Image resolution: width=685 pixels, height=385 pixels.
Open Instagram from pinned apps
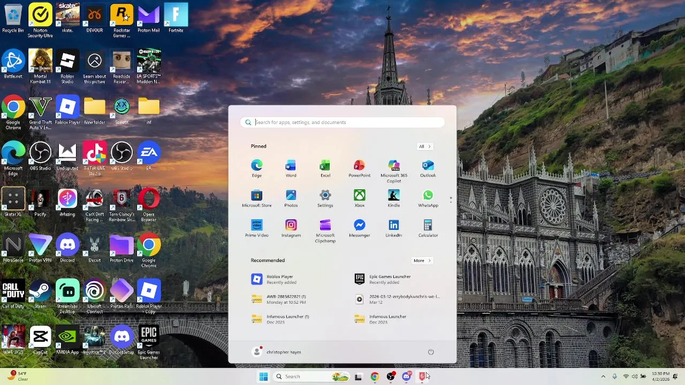point(291,228)
